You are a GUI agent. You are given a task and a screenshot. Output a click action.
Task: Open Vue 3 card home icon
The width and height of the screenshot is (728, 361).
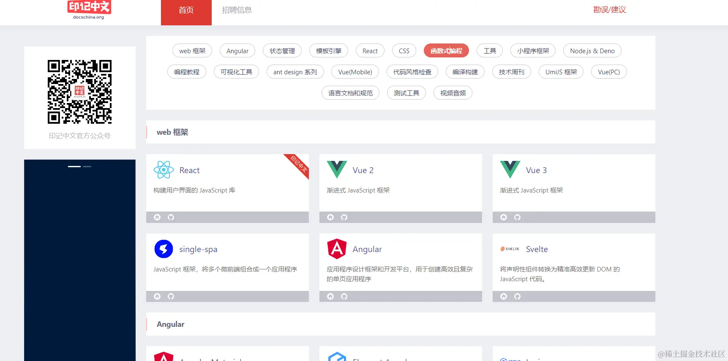pos(504,217)
